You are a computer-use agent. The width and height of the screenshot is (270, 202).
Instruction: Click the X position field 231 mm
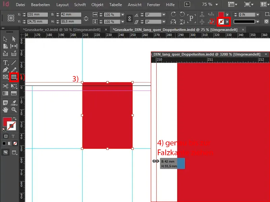tap(37, 14)
